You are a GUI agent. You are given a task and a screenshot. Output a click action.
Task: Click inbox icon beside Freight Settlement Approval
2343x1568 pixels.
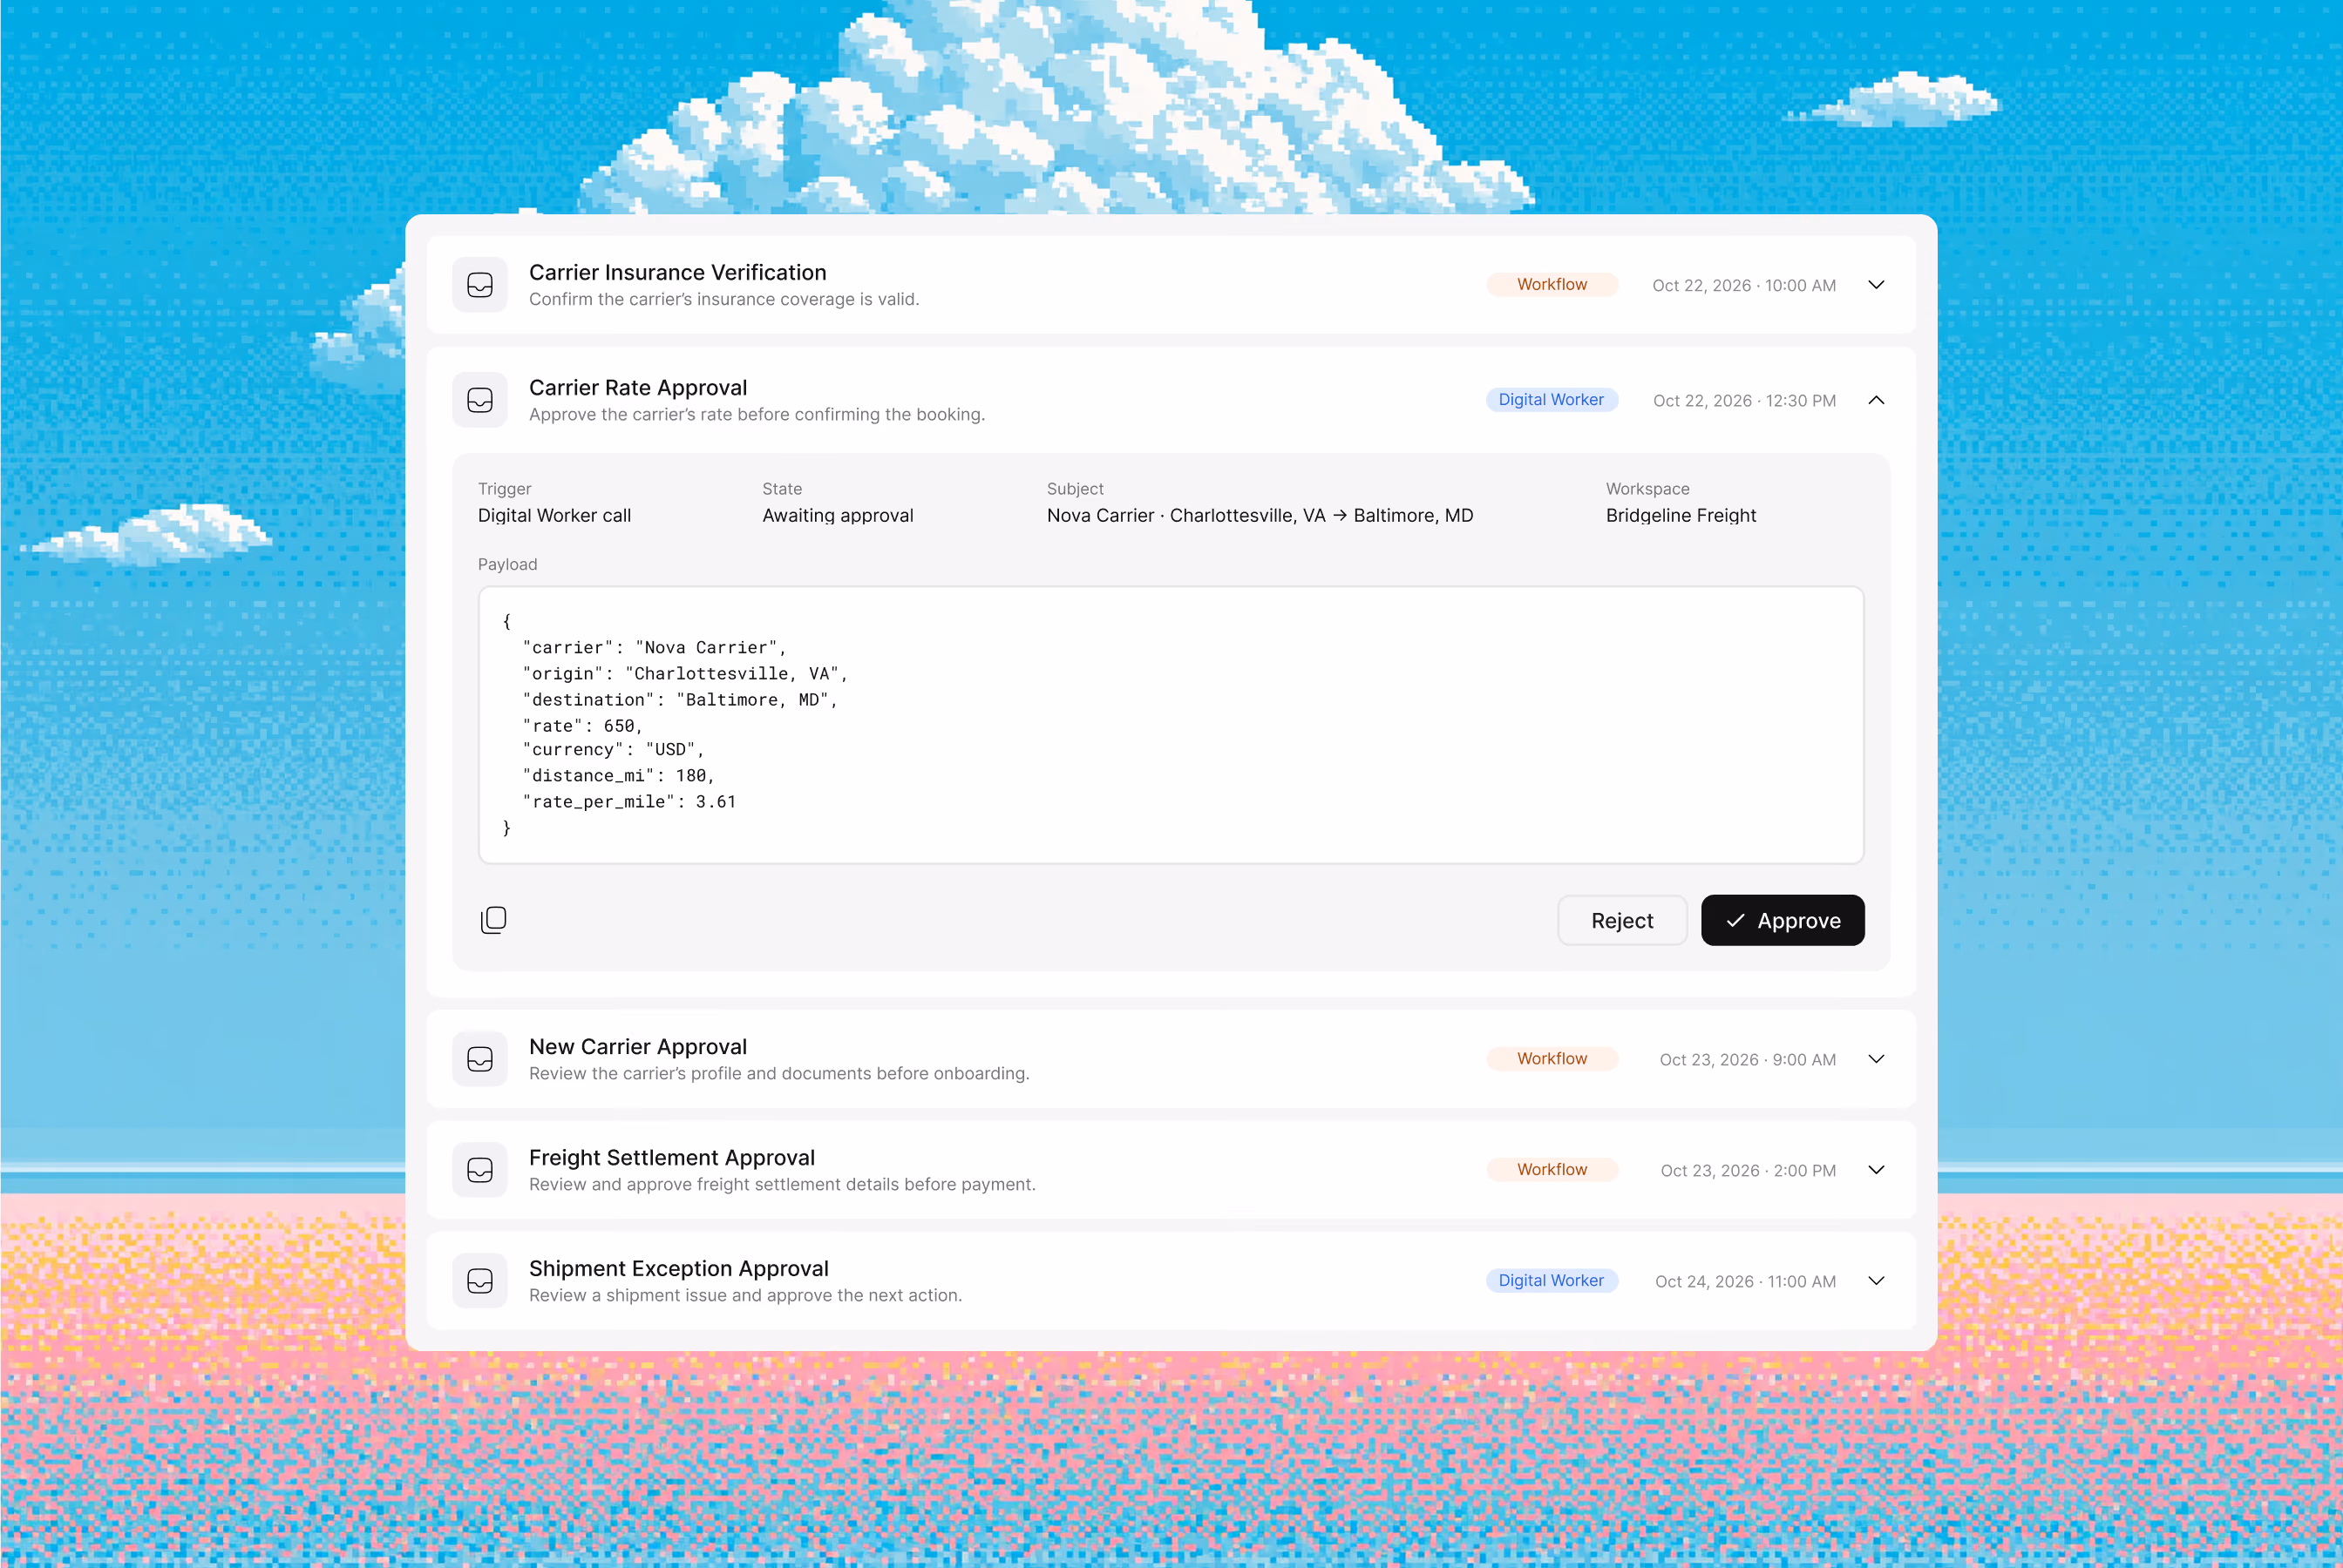[x=480, y=1170]
